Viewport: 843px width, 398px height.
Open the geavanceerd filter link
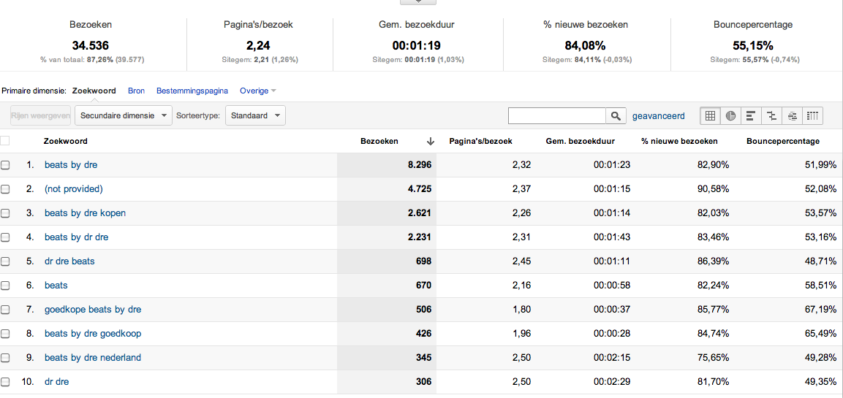(659, 115)
